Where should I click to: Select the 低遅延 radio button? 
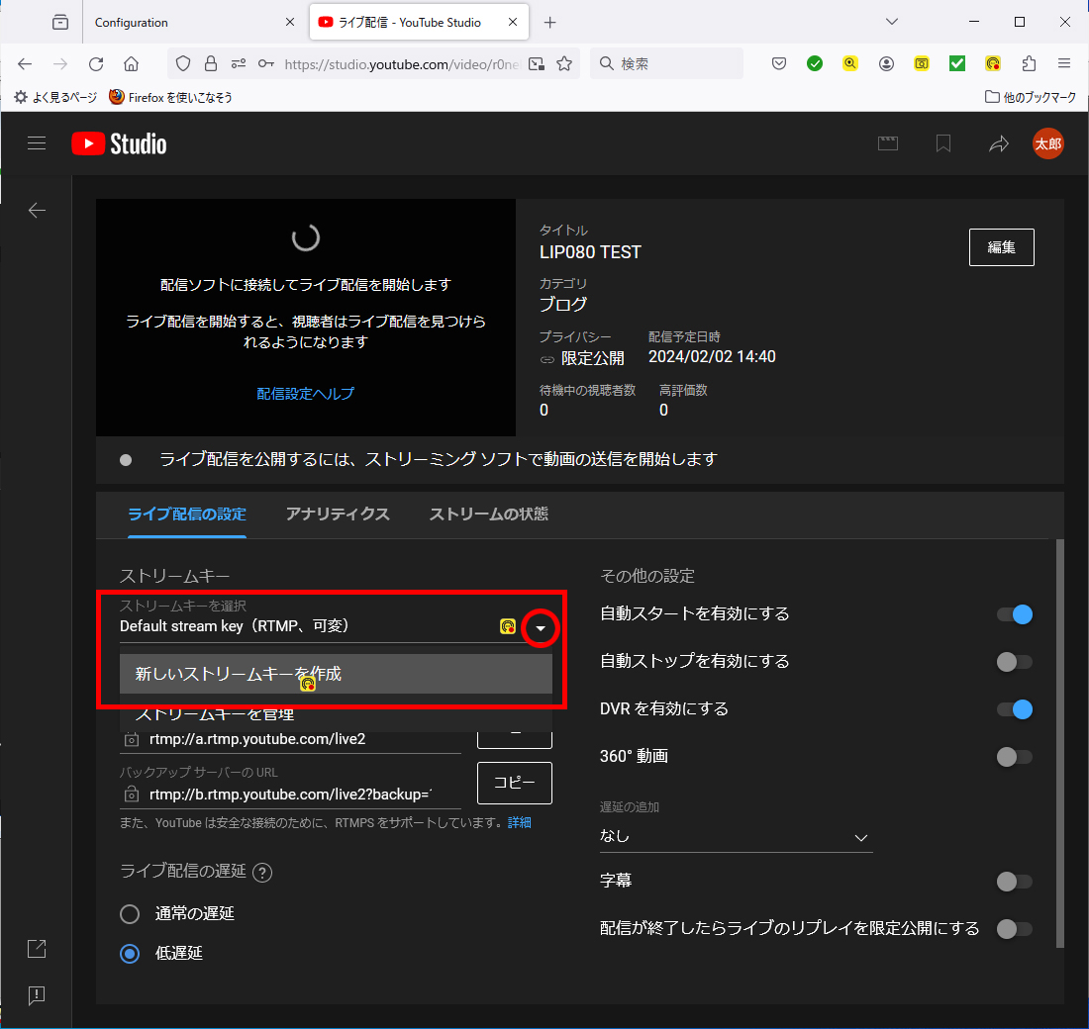pos(130,954)
